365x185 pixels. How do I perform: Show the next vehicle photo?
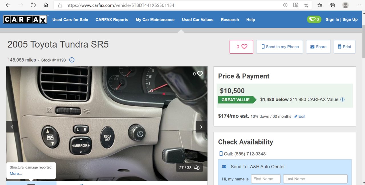pyautogui.click(x=201, y=127)
